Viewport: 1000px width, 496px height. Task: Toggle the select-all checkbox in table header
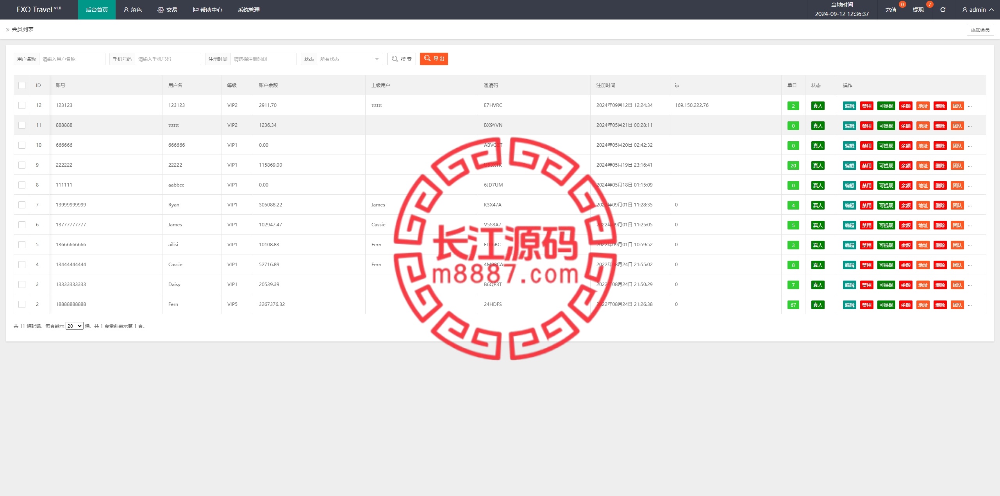[22, 85]
